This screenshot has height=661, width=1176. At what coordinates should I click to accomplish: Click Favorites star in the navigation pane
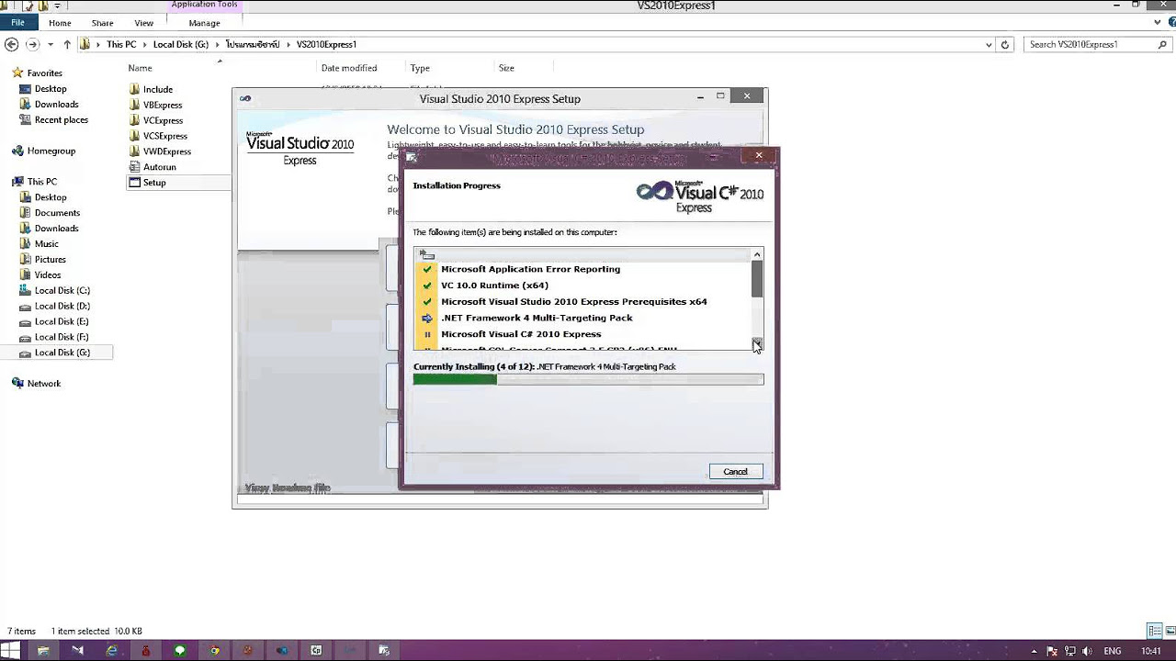(x=17, y=73)
